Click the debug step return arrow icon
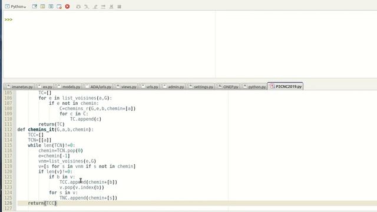Image resolution: width=377 pixels, height=212 pixels. pos(103,6)
